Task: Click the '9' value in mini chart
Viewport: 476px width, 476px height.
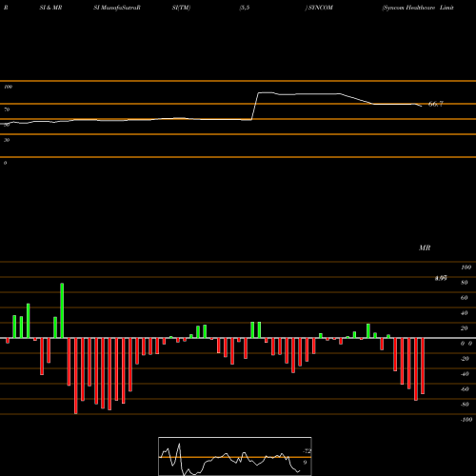Action: 305,463
